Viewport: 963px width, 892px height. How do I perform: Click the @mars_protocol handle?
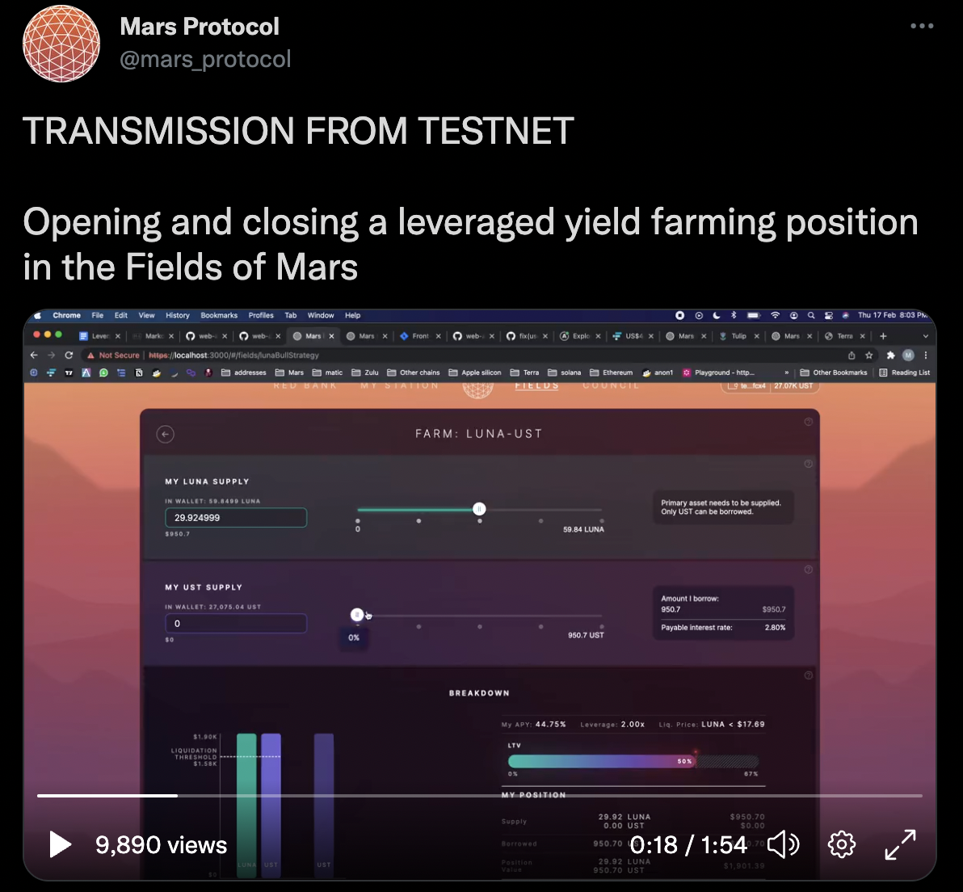coord(205,59)
